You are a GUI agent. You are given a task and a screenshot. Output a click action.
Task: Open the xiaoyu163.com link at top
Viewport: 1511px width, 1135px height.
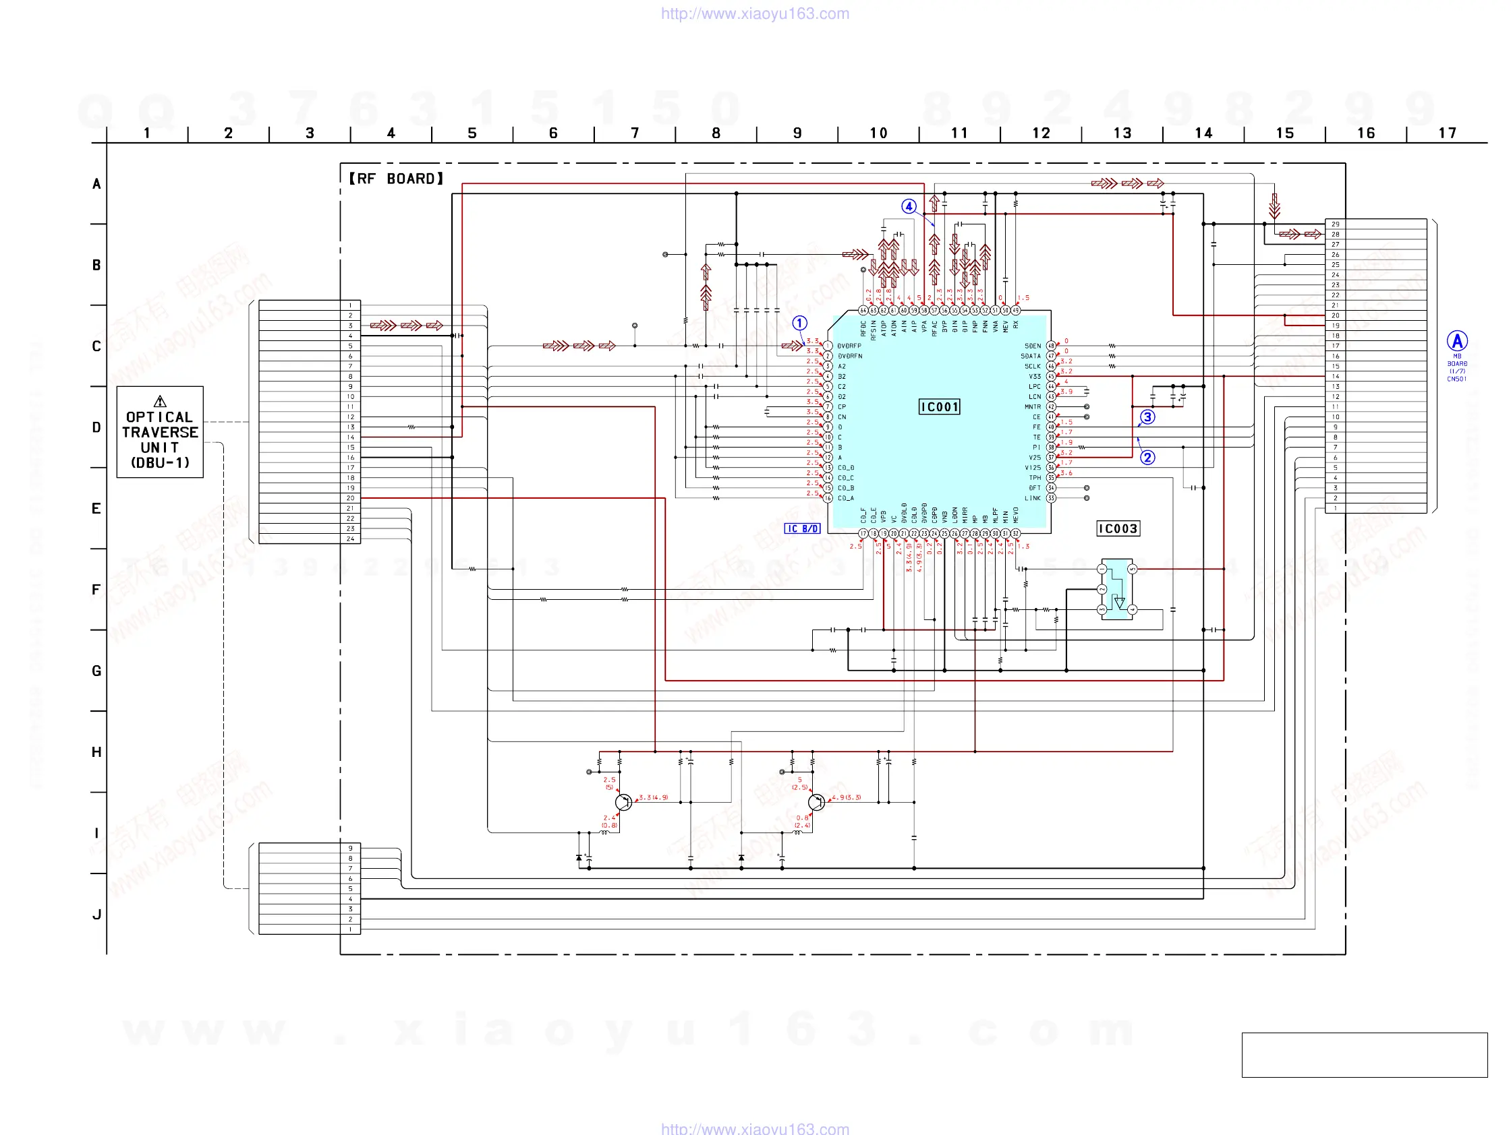coord(755,13)
